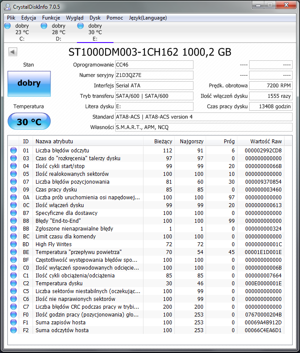Open the Dysk menu
The height and width of the screenshot is (353, 300).
click(95, 18)
